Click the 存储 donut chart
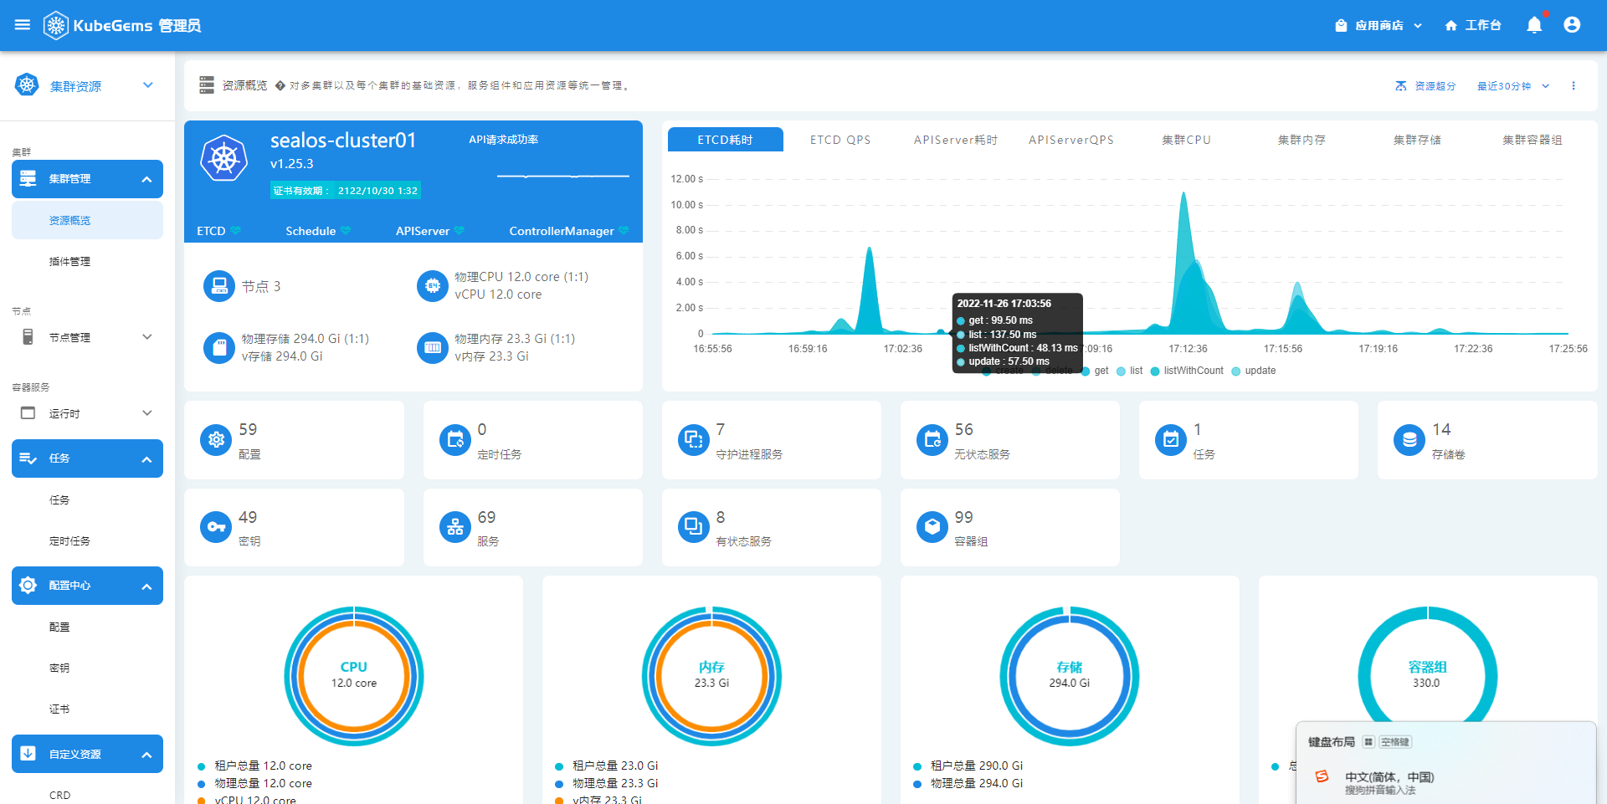The height and width of the screenshot is (804, 1607). pyautogui.click(x=1070, y=676)
